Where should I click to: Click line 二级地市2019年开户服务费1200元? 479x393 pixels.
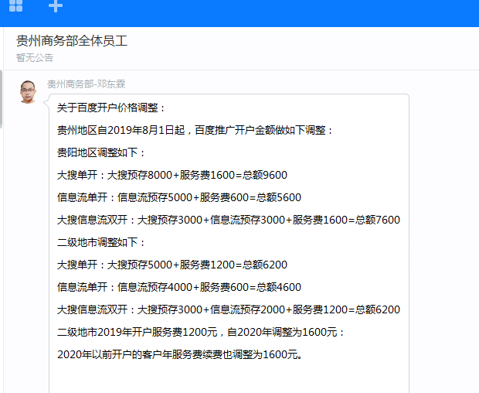coord(201,332)
